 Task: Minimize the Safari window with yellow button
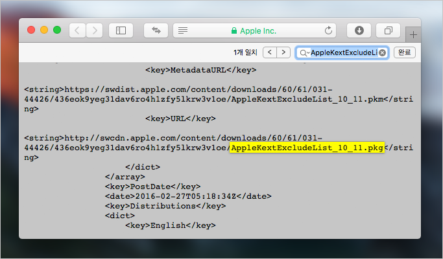[x=44, y=30]
